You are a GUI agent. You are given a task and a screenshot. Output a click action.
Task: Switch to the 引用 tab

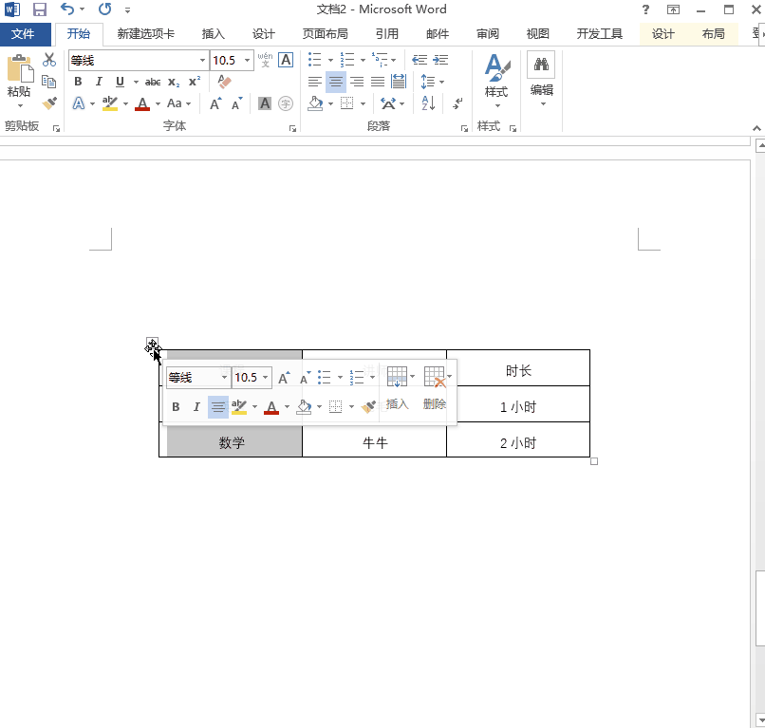click(387, 33)
